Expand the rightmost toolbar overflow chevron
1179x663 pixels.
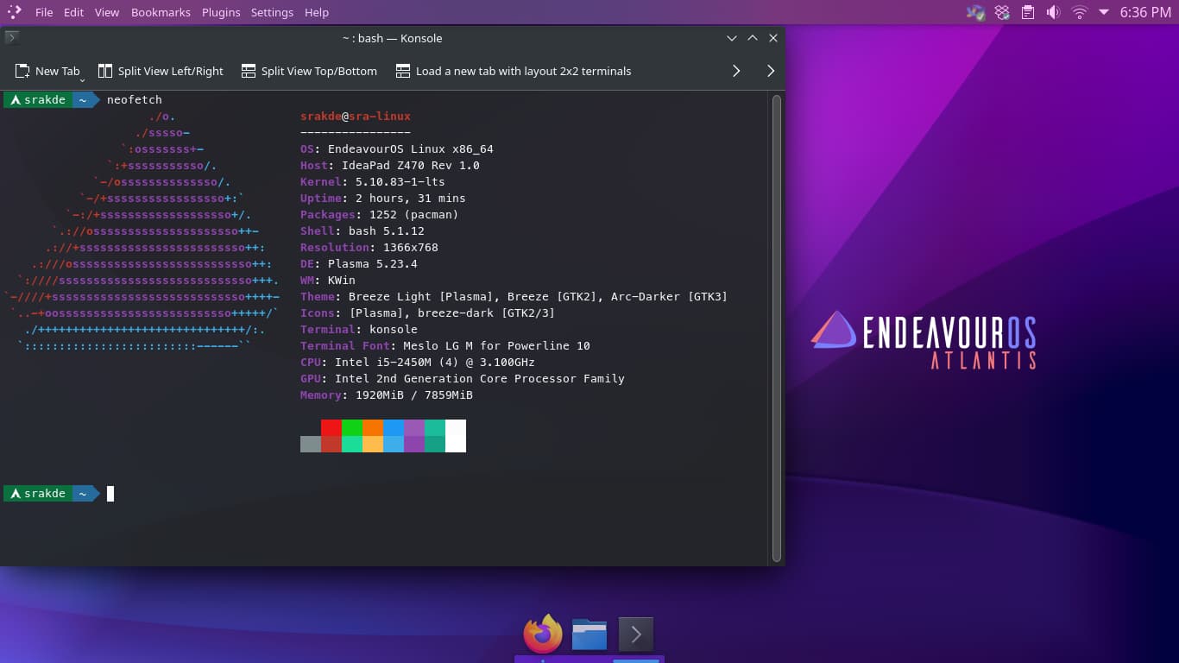point(771,71)
